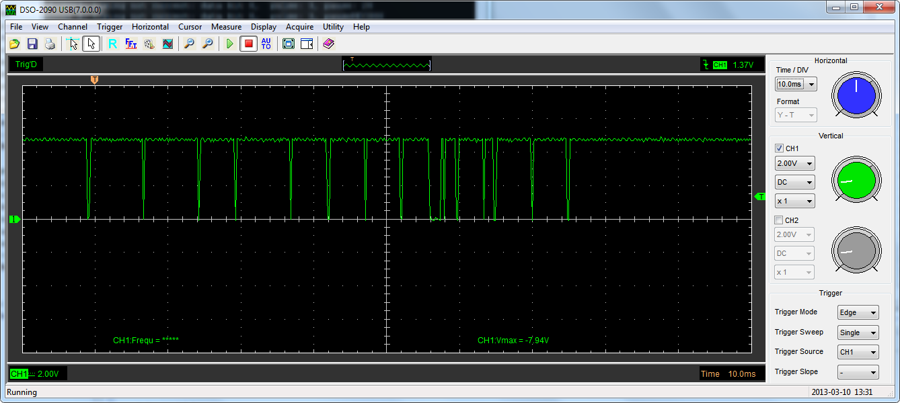Click the CH1:Vmax = -7.94V measurement
The image size is (900, 403).
click(x=513, y=341)
